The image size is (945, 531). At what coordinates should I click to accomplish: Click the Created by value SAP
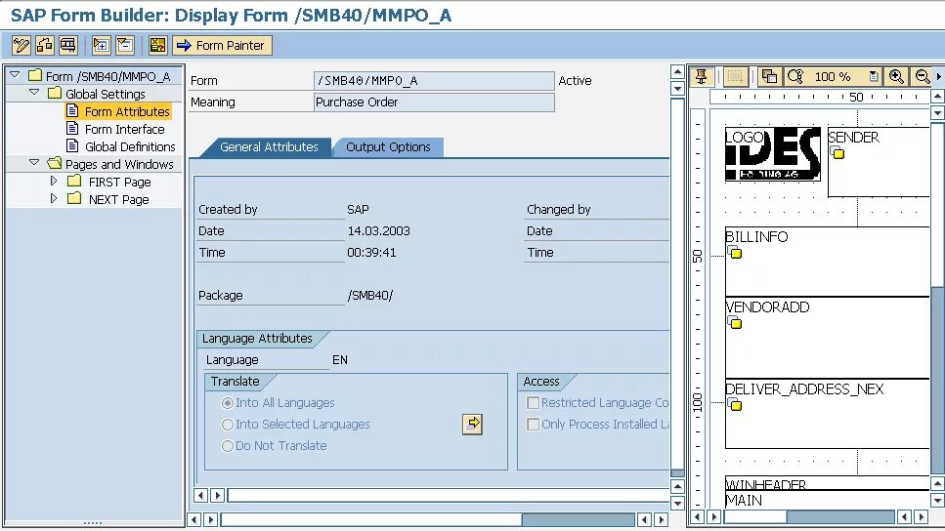[358, 210]
